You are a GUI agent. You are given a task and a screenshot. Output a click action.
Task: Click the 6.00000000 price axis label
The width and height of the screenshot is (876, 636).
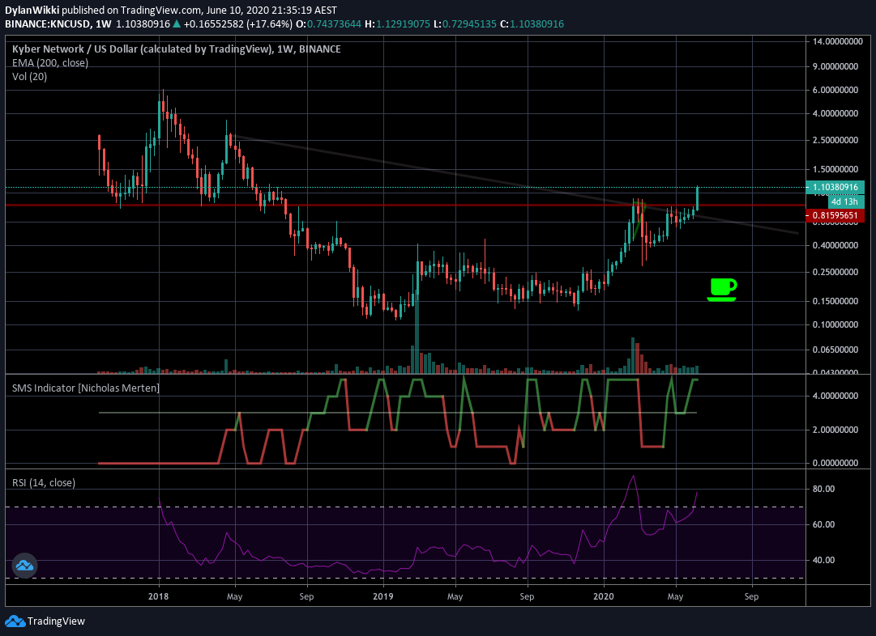[835, 90]
